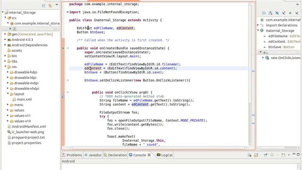Select drawable-xhdpi folder
Image resolution: width=302 pixels, height=170 pixels.
pos(26,88)
